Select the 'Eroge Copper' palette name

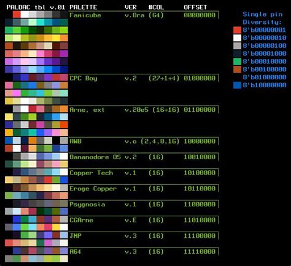(93, 189)
